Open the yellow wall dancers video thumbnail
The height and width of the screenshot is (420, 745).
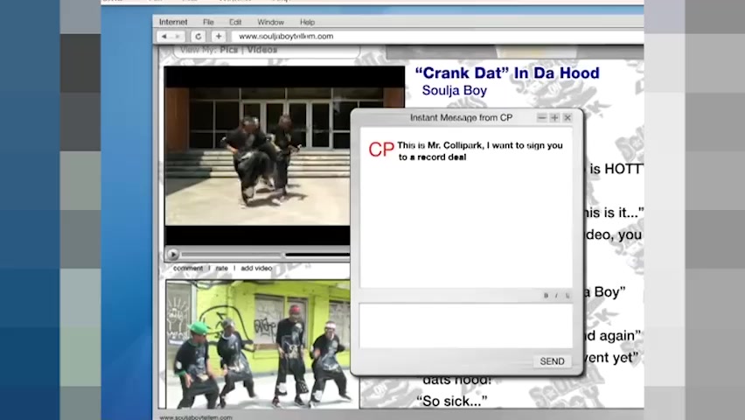(259, 344)
